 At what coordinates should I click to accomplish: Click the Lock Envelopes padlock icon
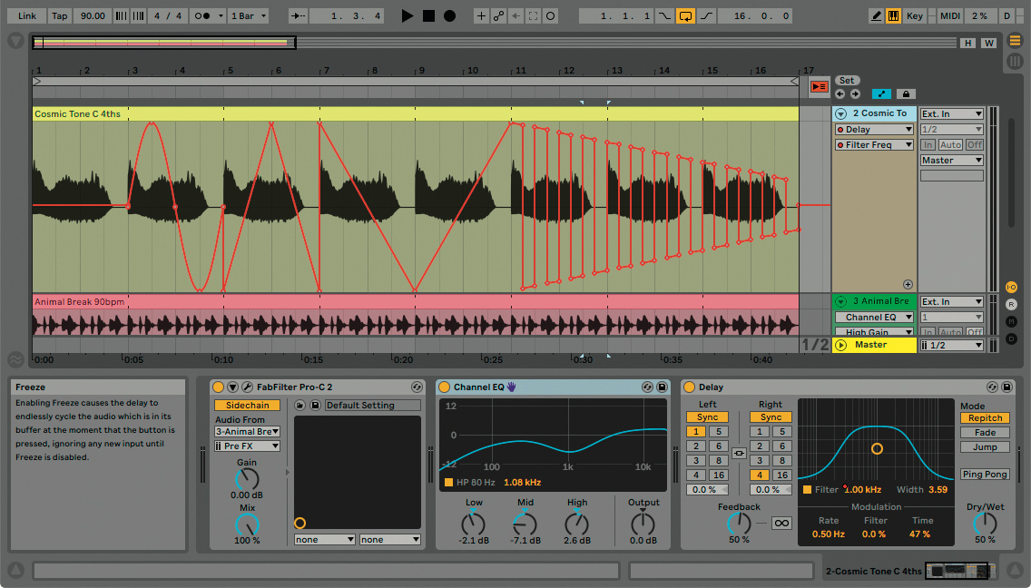click(905, 93)
